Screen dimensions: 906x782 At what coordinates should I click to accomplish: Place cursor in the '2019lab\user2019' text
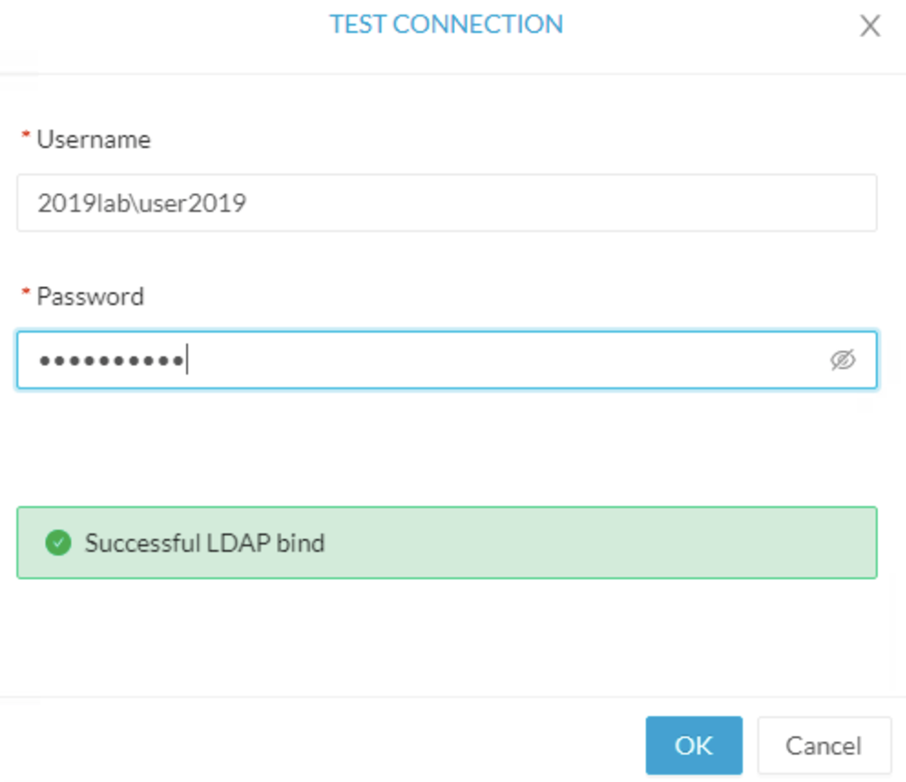[x=143, y=203]
